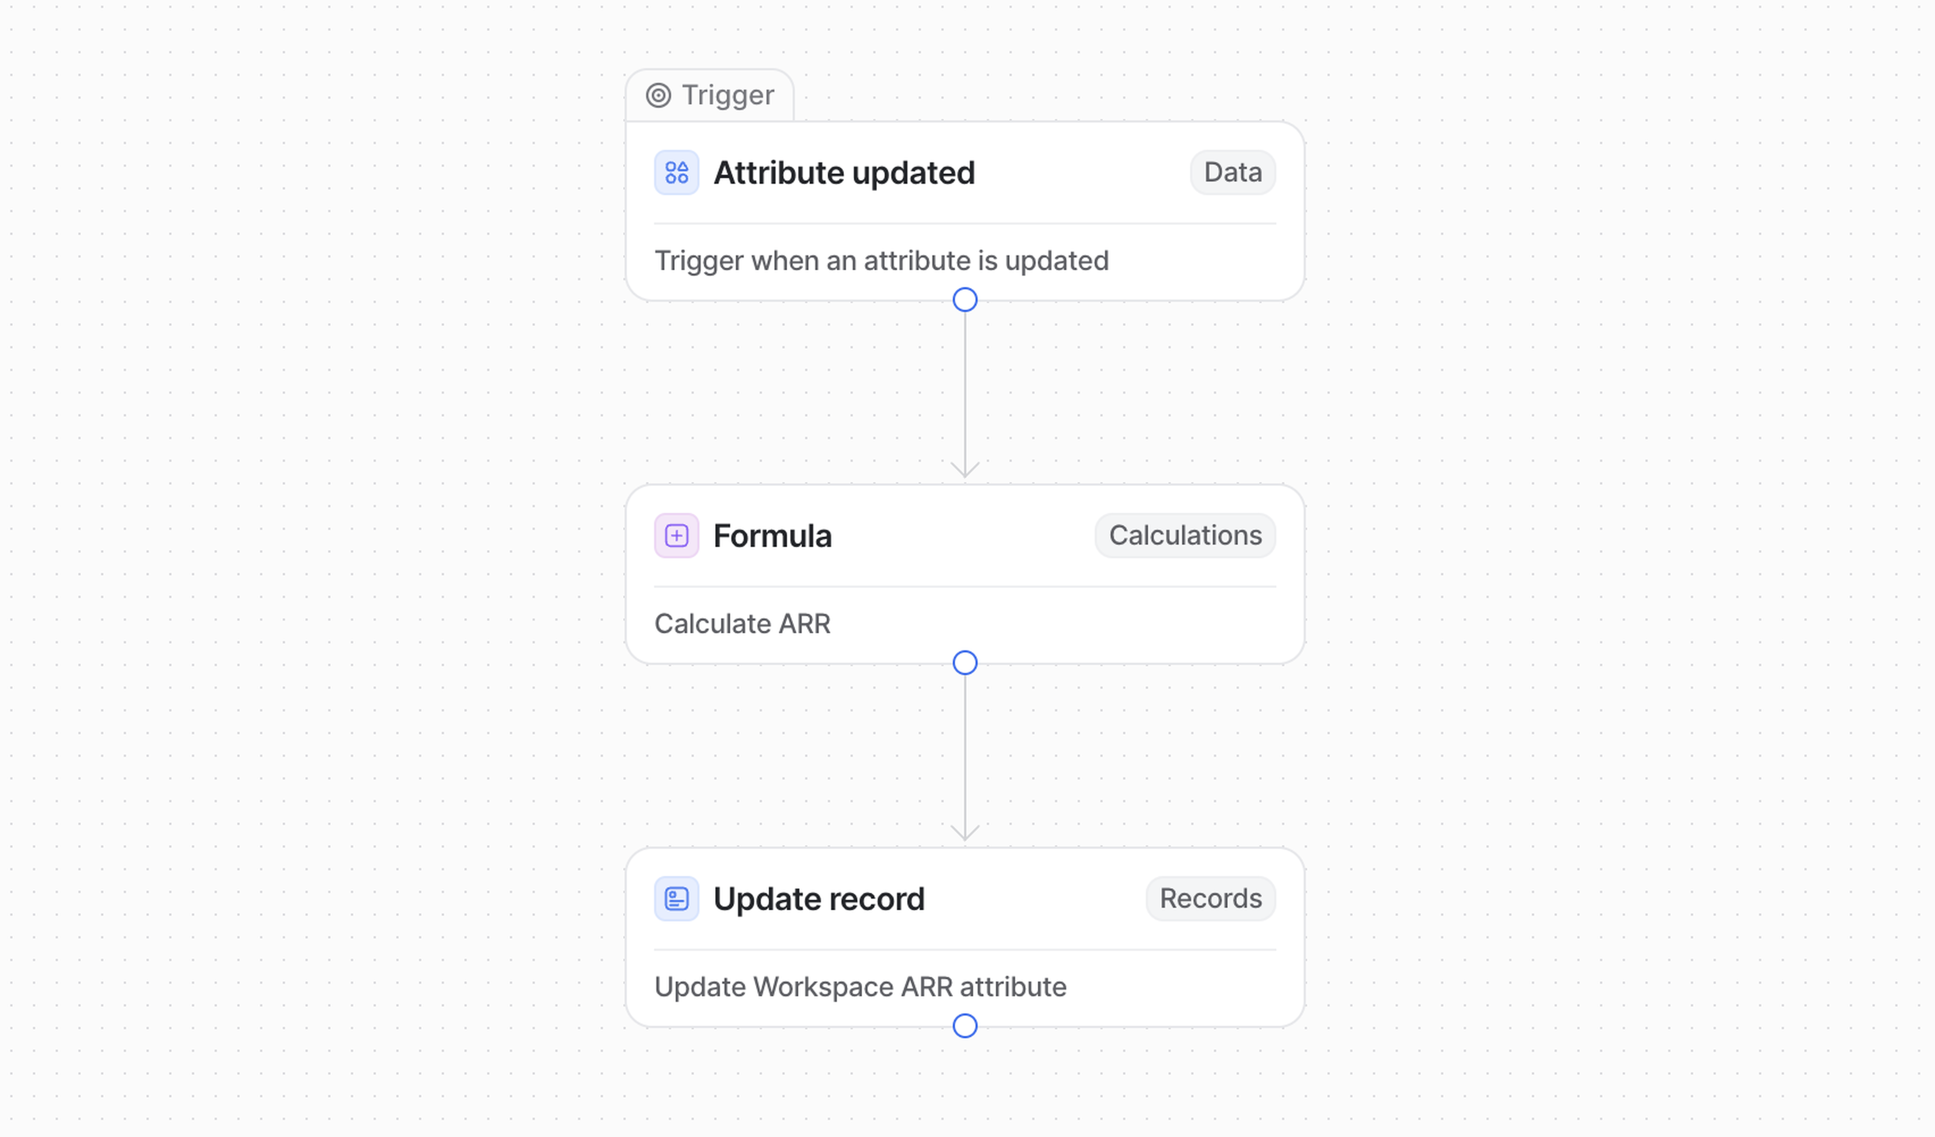Image resolution: width=1935 pixels, height=1137 pixels.
Task: Select the Trigger tab label
Action: click(x=727, y=95)
